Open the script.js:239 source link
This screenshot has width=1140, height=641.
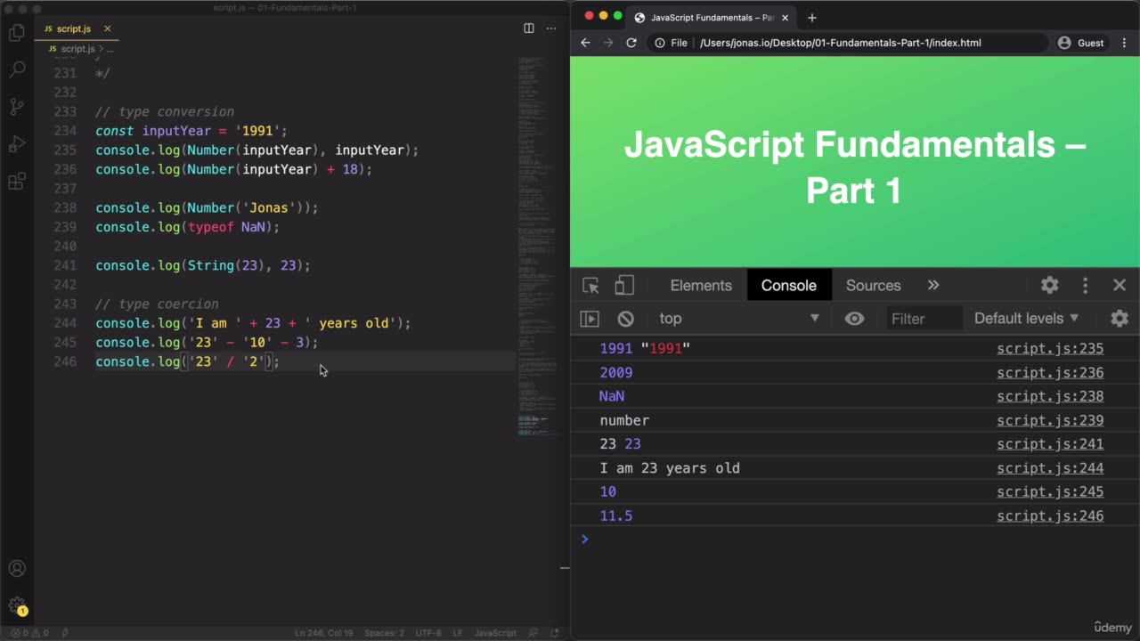pyautogui.click(x=1050, y=421)
